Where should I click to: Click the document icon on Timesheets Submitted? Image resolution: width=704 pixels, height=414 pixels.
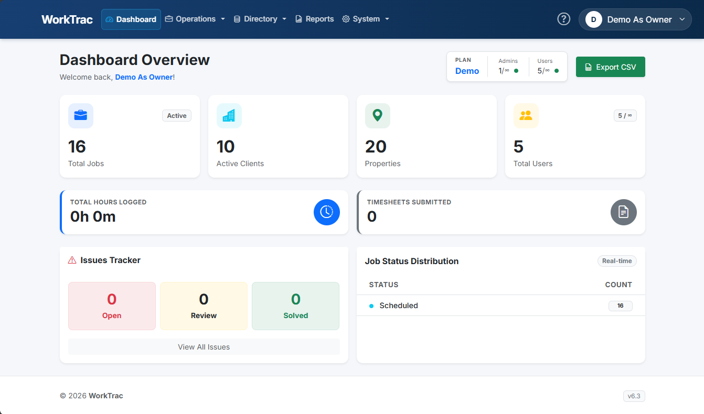(x=623, y=212)
